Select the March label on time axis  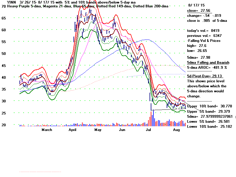click(x=47, y=130)
